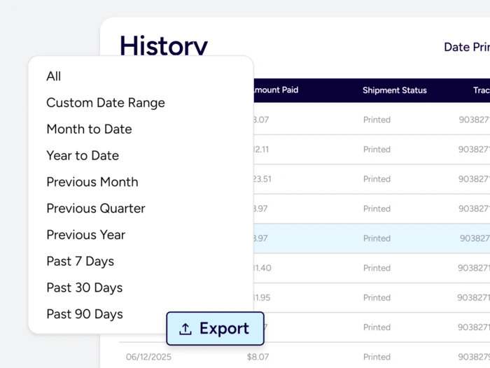The image size is (490, 368).
Task: Pick Month to Date filter option
Action: click(89, 129)
